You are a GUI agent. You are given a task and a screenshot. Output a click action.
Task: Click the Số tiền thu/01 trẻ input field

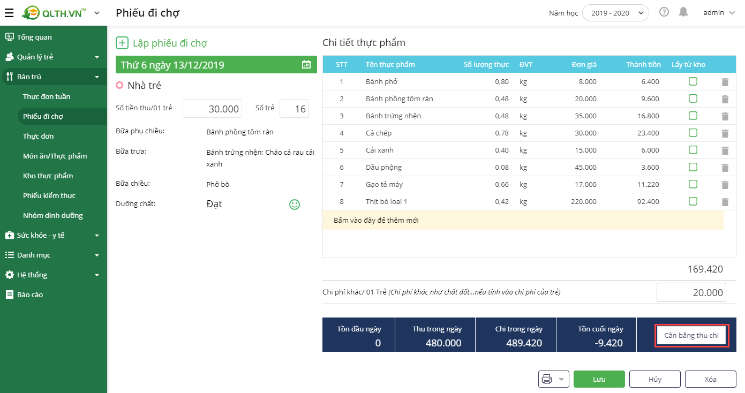click(x=212, y=109)
